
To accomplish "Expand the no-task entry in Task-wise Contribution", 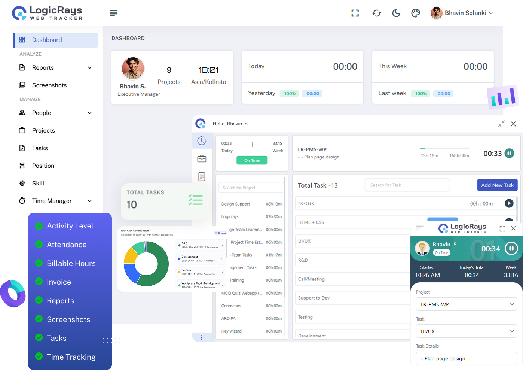I will (x=222, y=272).
